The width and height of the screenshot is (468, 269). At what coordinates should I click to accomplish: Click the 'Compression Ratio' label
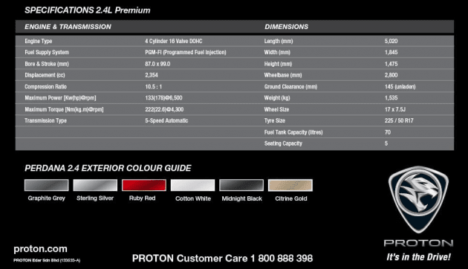click(45, 87)
